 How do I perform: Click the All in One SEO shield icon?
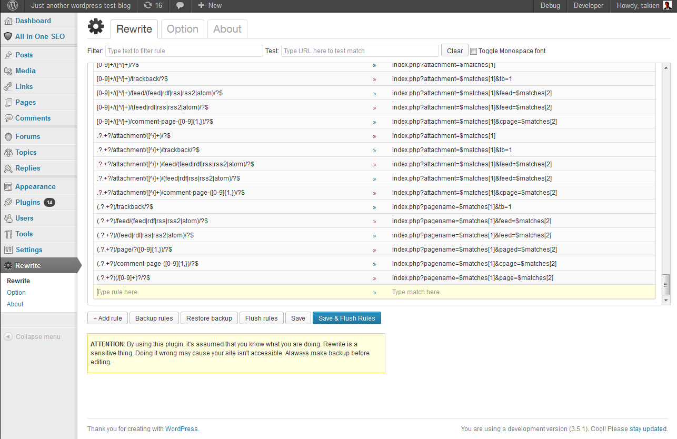click(8, 37)
